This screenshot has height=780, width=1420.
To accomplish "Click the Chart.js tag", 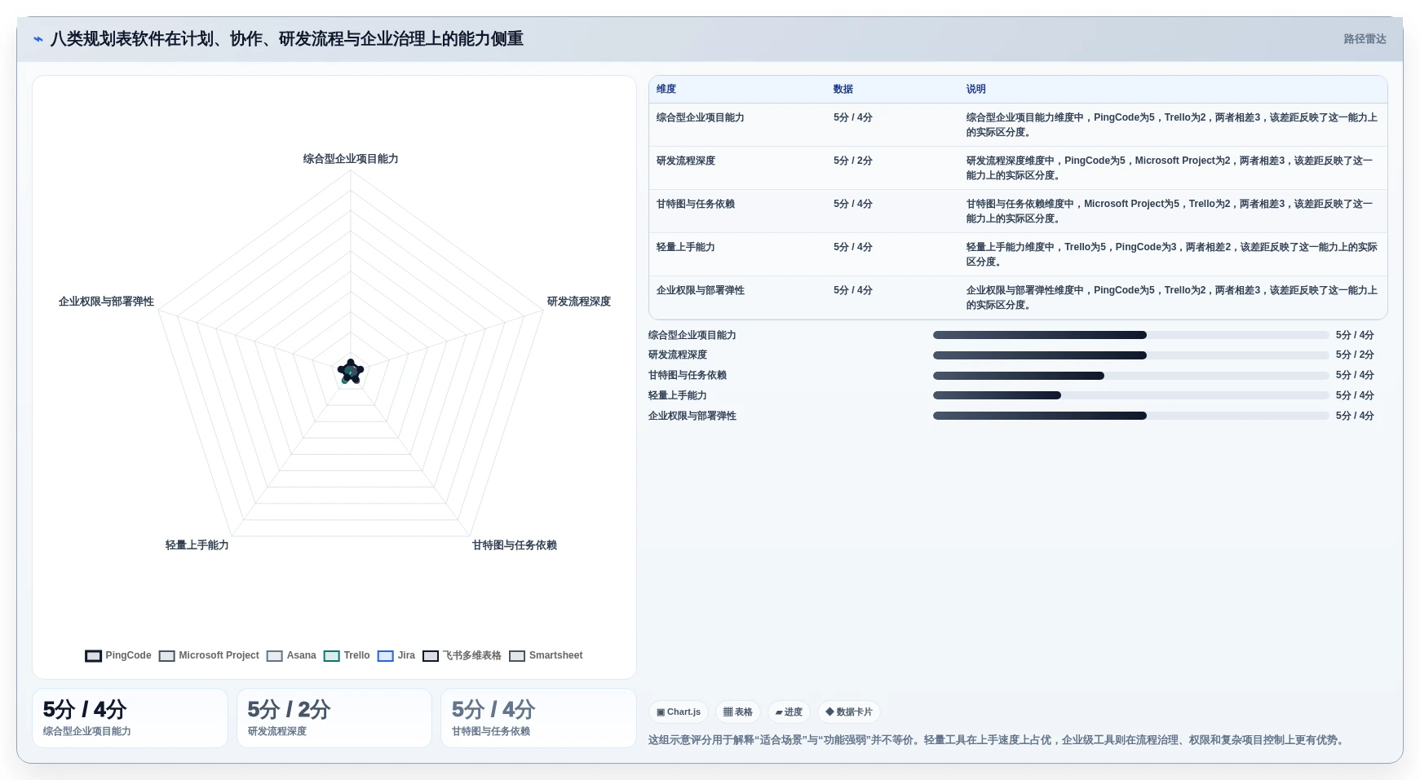I will point(679,712).
